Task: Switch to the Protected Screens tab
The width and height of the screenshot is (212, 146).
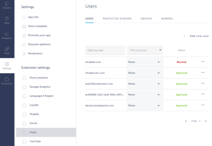Action: pos(117,19)
